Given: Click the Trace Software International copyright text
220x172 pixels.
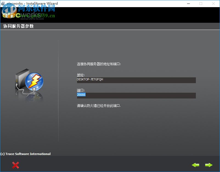Looking at the screenshot, I should click(x=25, y=154).
